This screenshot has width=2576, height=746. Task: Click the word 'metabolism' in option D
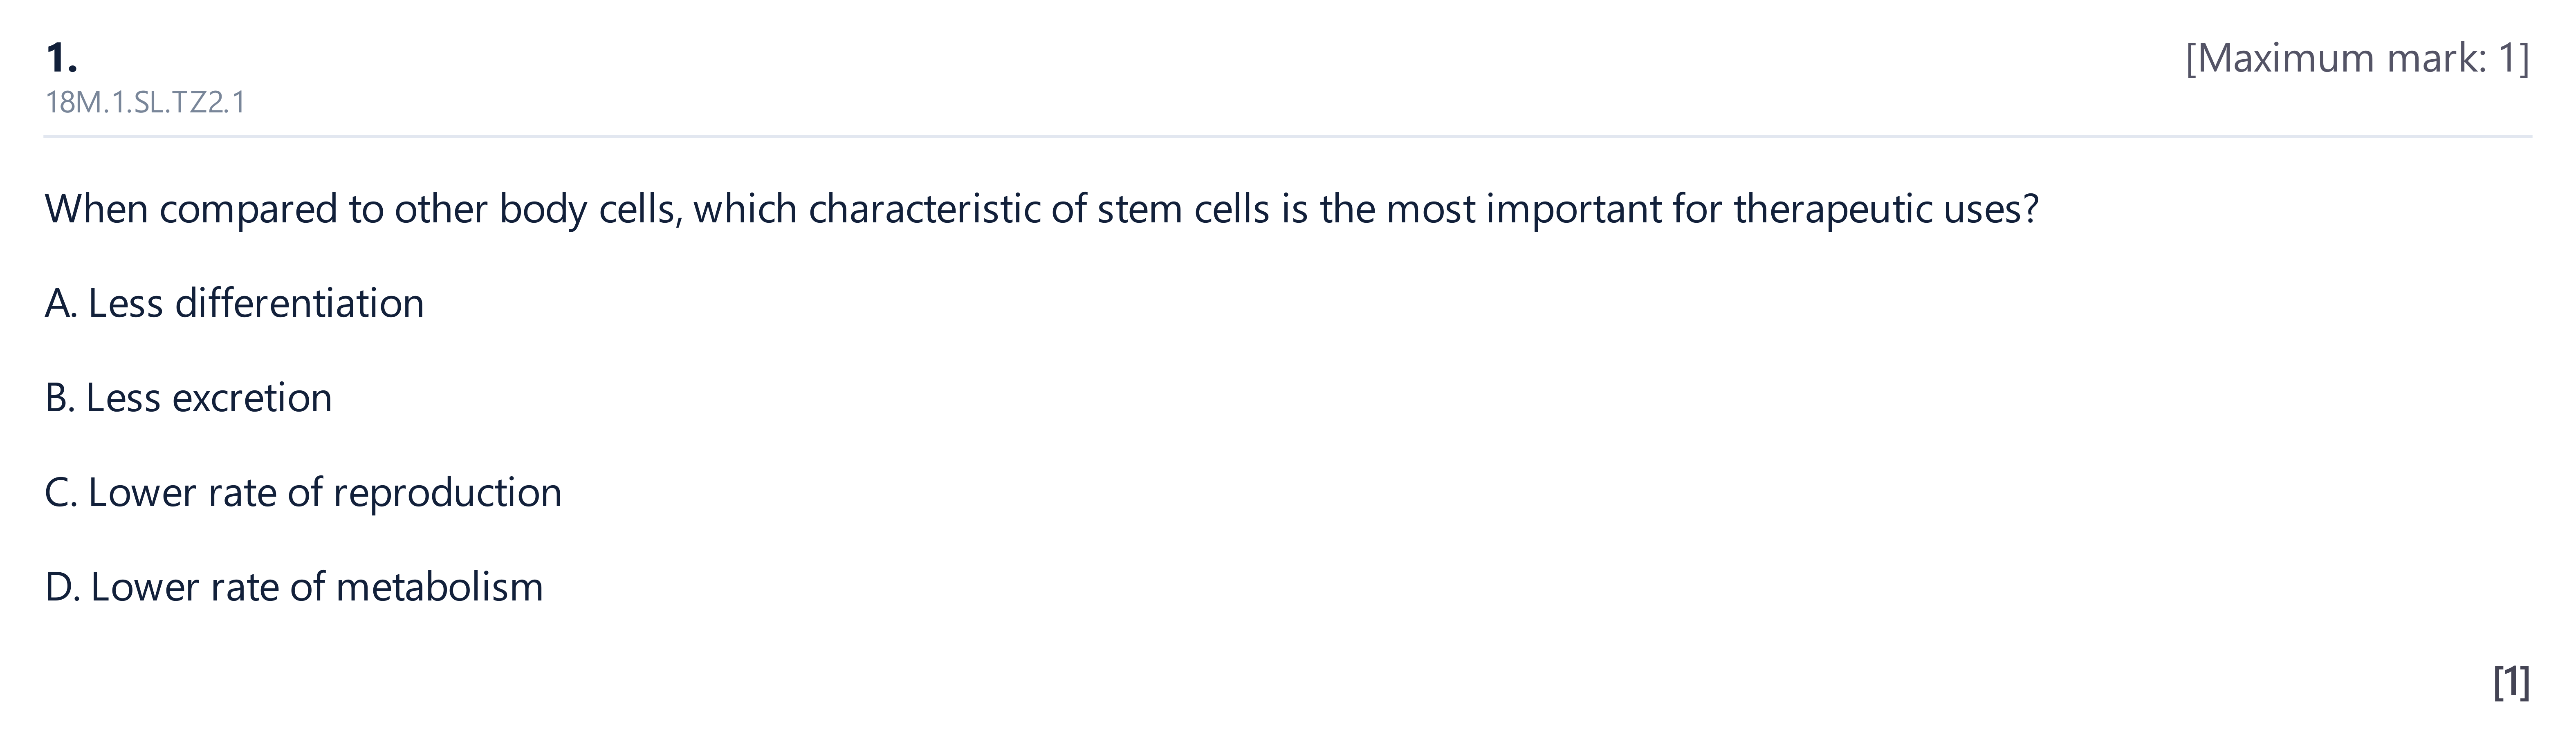coord(439,587)
